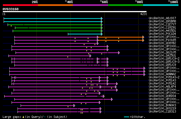
Task: Select the UniRef100_Q95JC9-2 label
Action: pos(164,59)
